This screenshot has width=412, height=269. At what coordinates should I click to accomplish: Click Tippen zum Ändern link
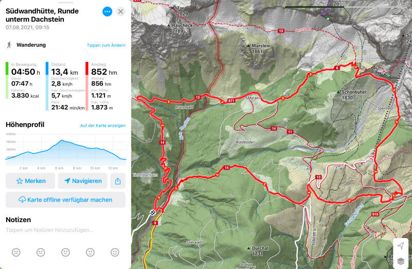tap(106, 45)
